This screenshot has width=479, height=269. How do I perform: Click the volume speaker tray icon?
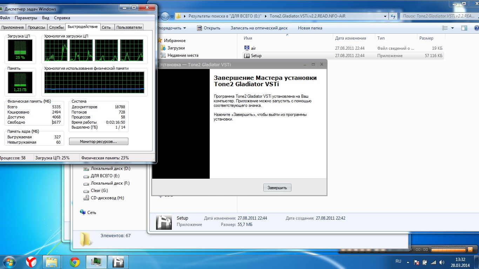(441, 262)
